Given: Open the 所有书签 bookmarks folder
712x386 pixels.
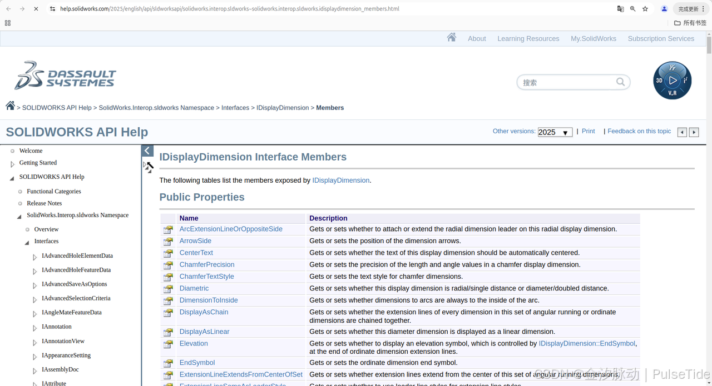Looking at the screenshot, I should point(690,23).
